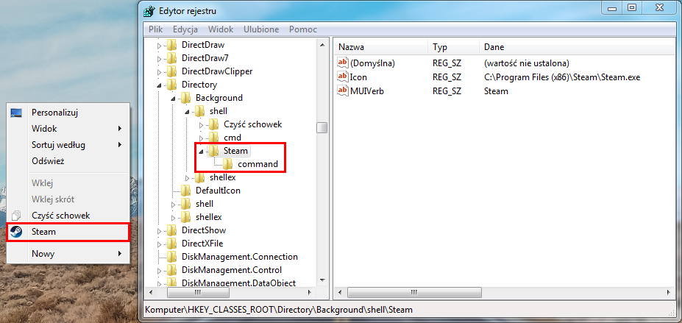Collapse the Steam key in tree

coord(201,152)
